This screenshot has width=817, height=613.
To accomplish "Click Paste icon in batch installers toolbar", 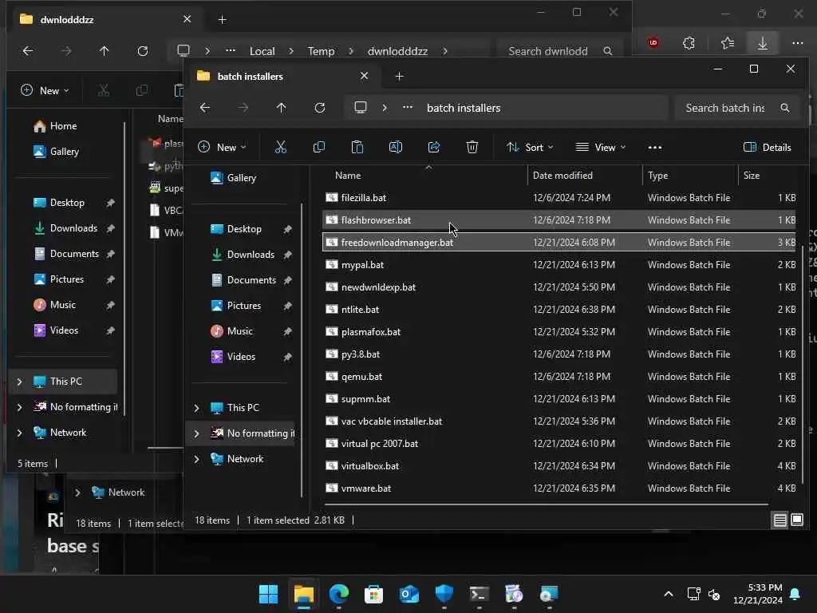I will (x=357, y=147).
